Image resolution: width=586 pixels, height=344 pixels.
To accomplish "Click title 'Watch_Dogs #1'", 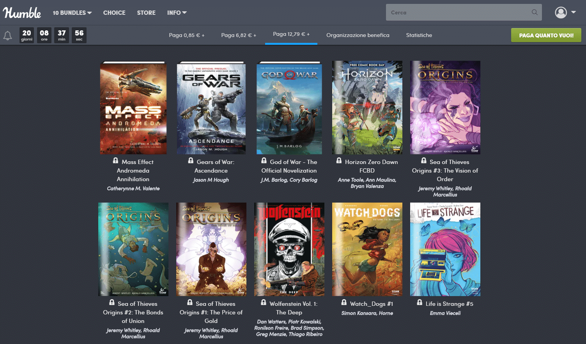I will coord(372,304).
